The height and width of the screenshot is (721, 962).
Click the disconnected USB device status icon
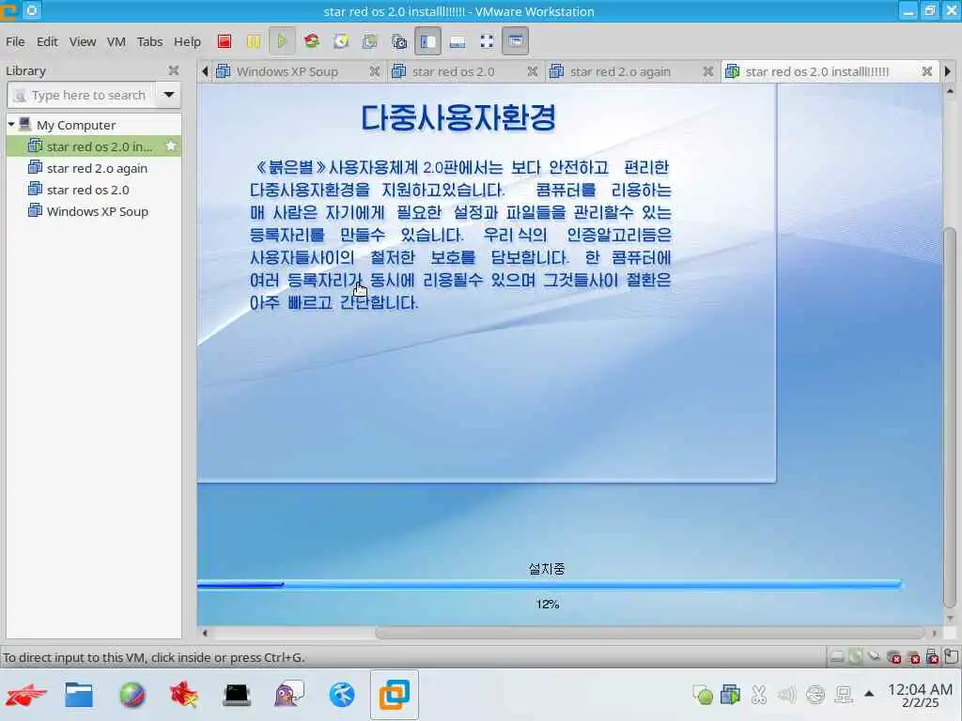click(x=933, y=657)
